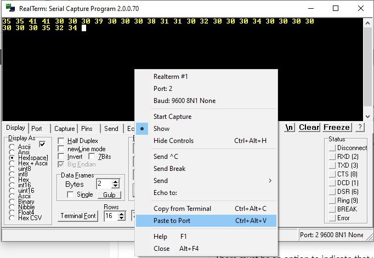Click the Rows input field
The width and height of the screenshot is (374, 258).
pyautogui.click(x=111, y=216)
